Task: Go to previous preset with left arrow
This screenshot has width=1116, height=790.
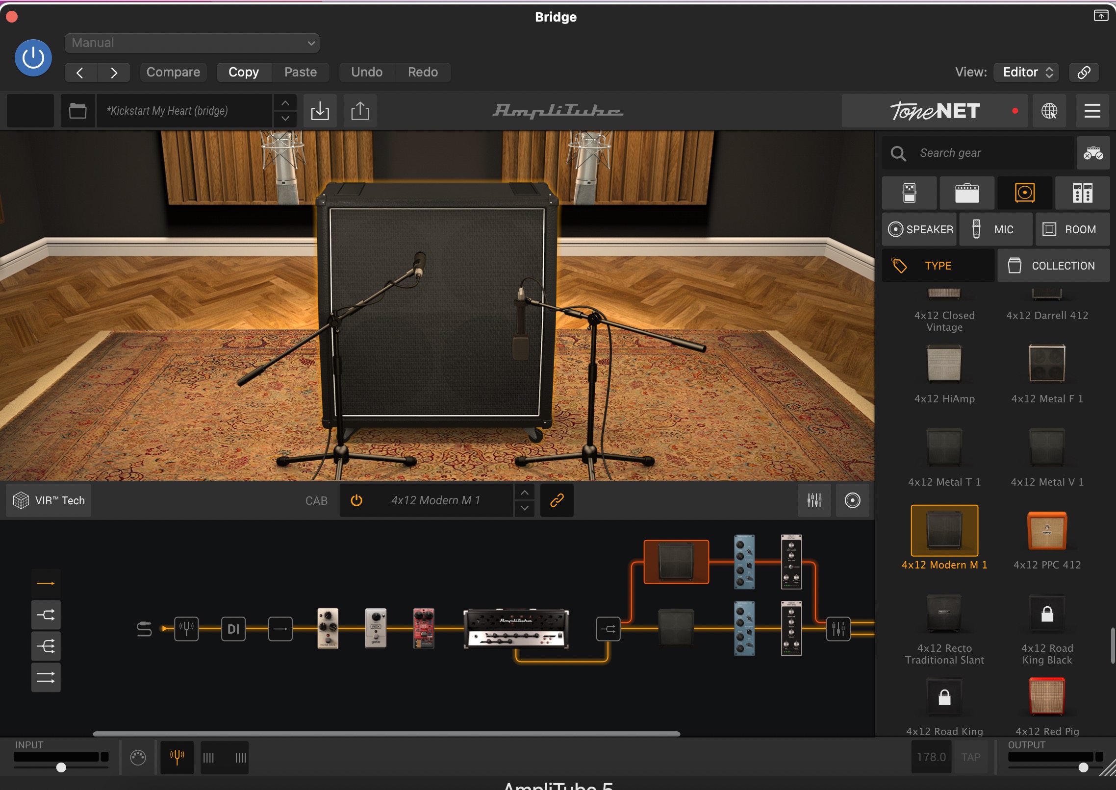Action: coord(80,73)
